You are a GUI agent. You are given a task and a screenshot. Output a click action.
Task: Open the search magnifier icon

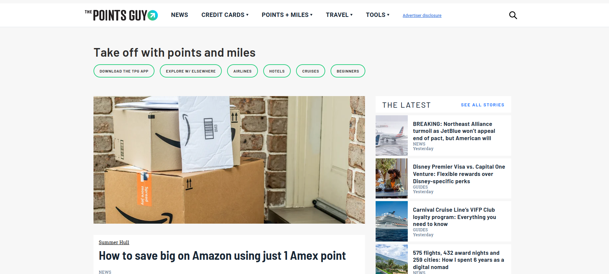click(x=513, y=15)
